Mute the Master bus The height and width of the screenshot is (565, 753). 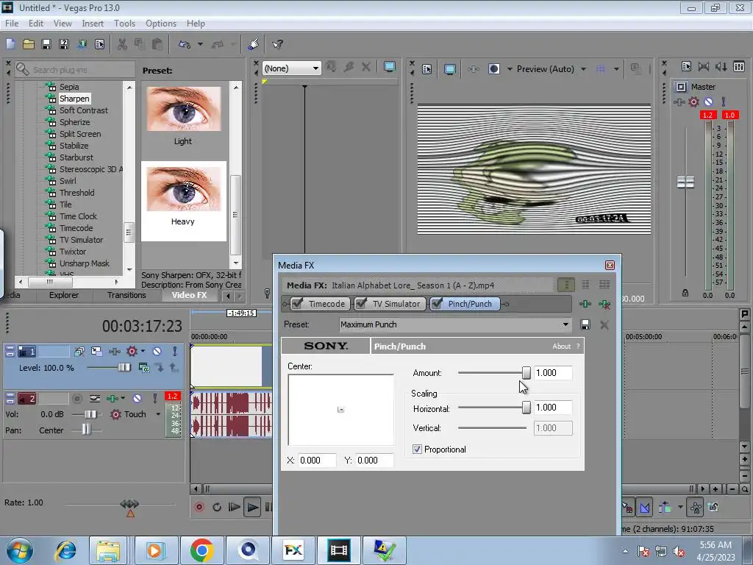tap(709, 102)
